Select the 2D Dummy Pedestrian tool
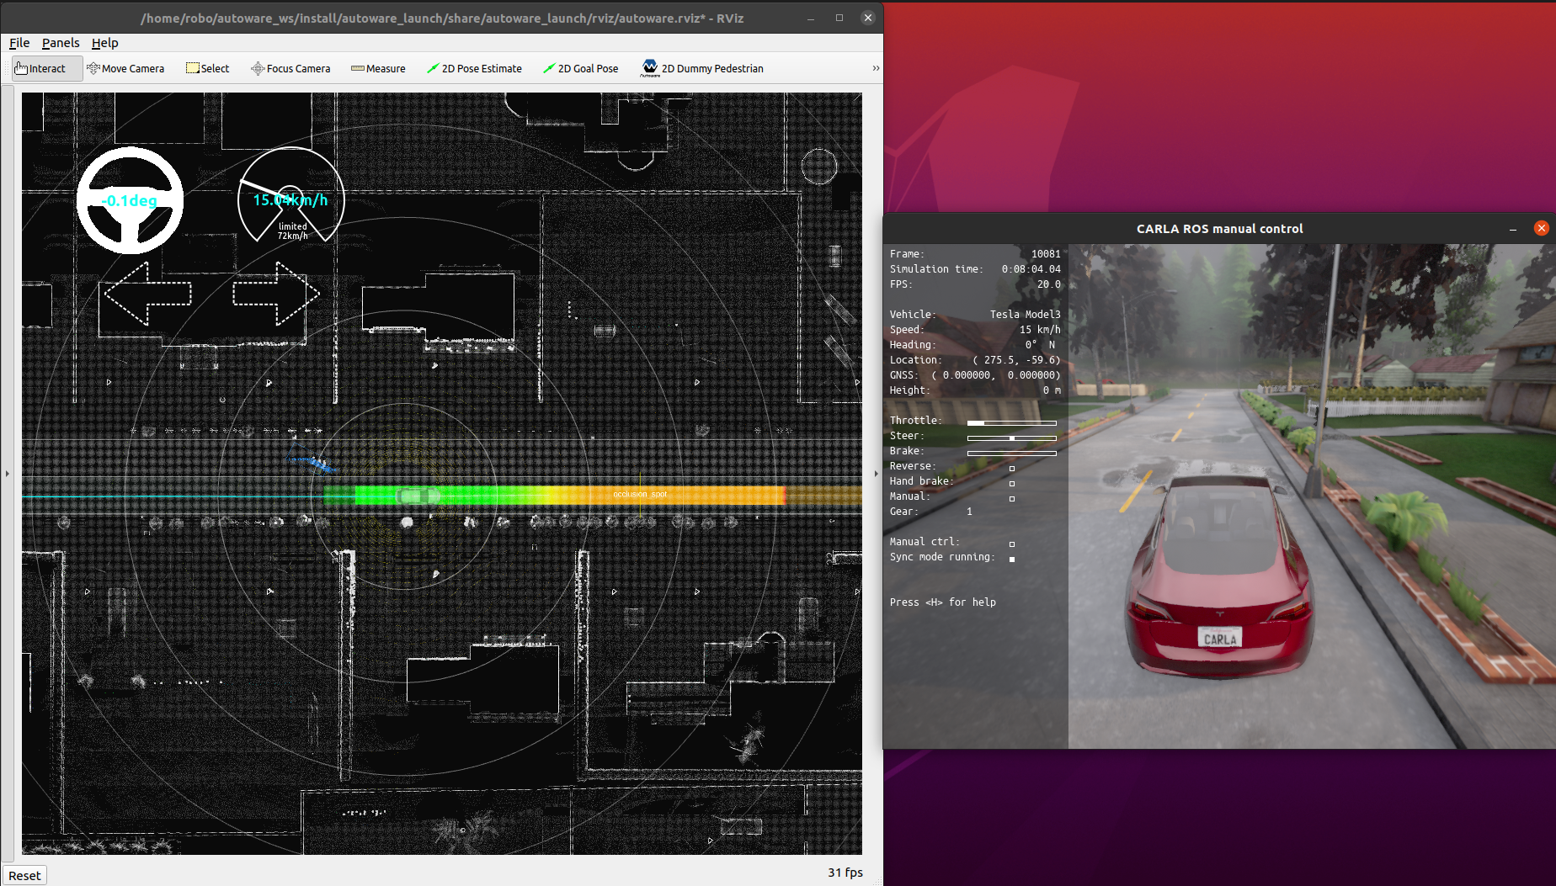Image resolution: width=1556 pixels, height=886 pixels. coord(702,69)
